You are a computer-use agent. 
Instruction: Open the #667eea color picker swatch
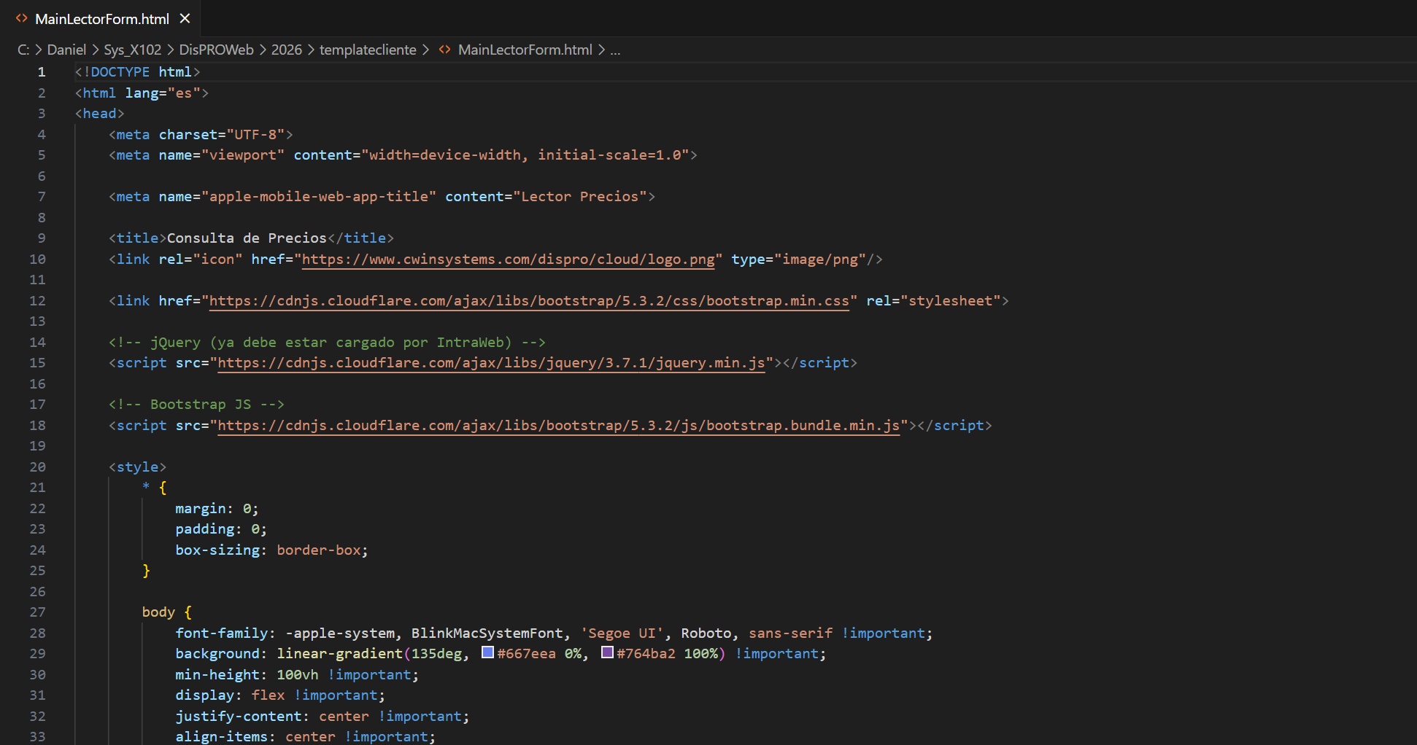click(x=487, y=652)
